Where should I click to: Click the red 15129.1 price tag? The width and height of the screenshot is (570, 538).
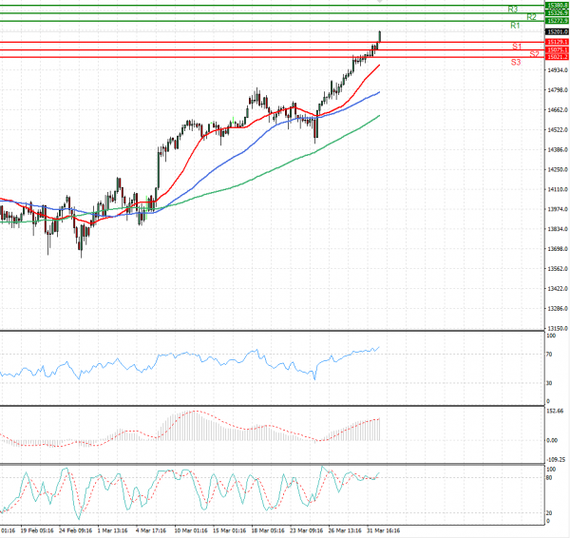pos(557,42)
